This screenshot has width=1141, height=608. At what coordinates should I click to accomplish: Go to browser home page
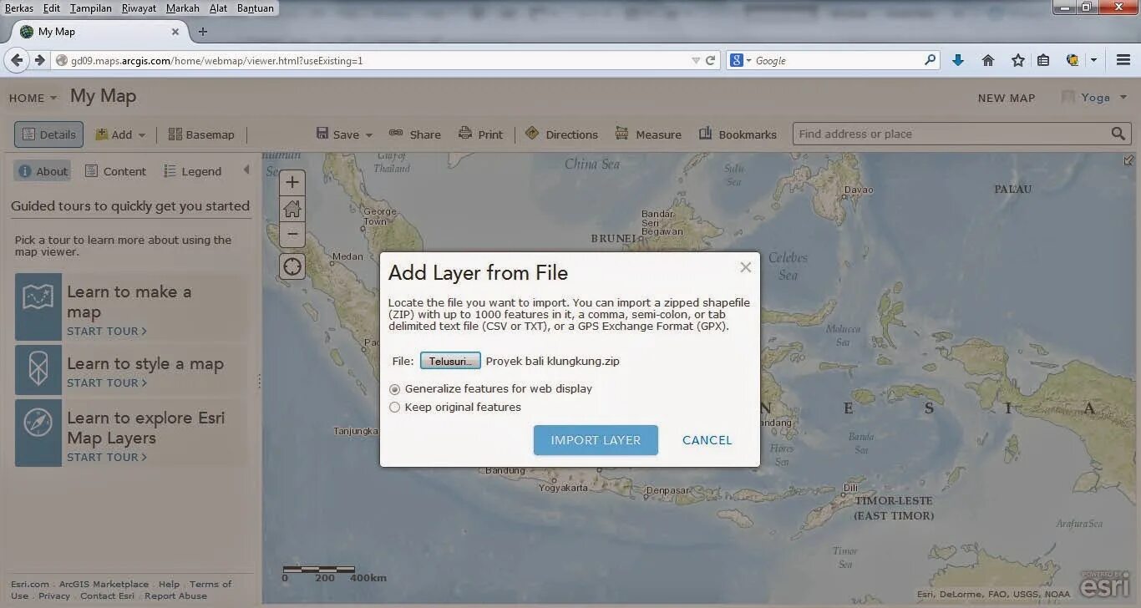coord(988,60)
